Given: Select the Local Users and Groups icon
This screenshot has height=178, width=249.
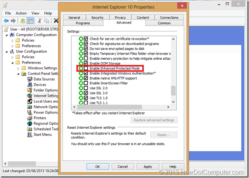Looking at the screenshot, I should pos(30,101).
